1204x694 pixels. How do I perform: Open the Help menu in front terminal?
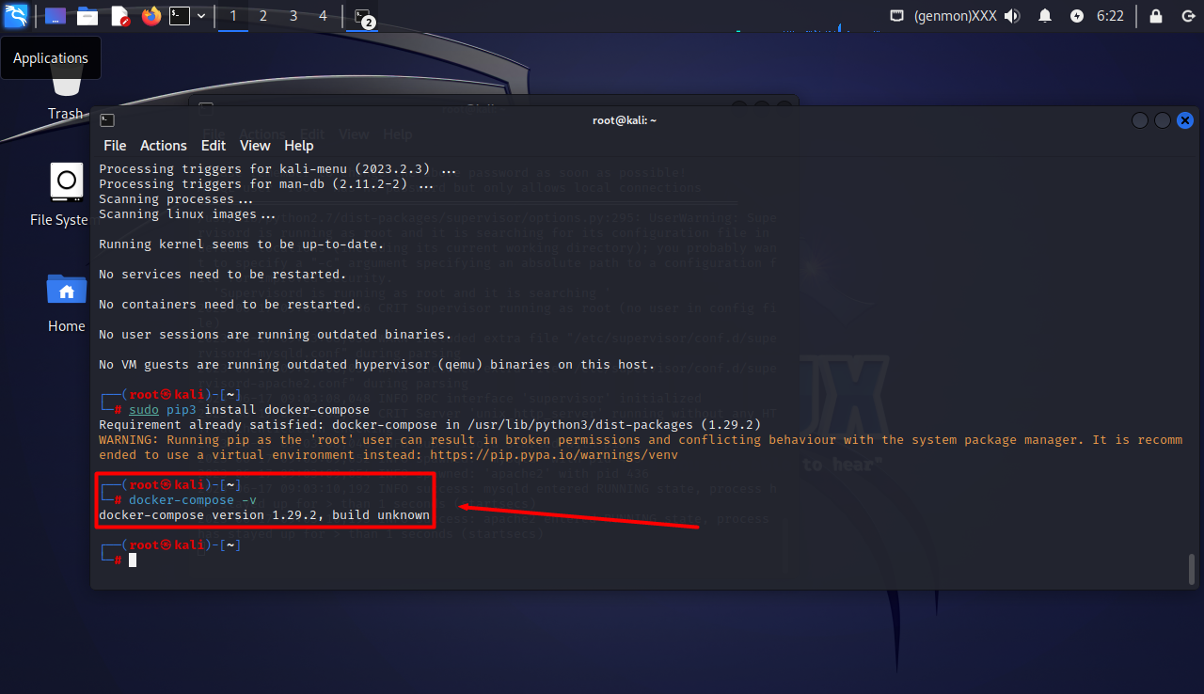299,146
